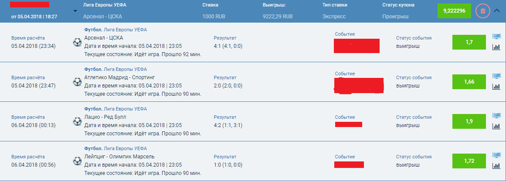Viewport: 506px width, 181px height.
Task: Open the monitor icon for Атлетико Мадрид - Спортинг
Action: 496,76
